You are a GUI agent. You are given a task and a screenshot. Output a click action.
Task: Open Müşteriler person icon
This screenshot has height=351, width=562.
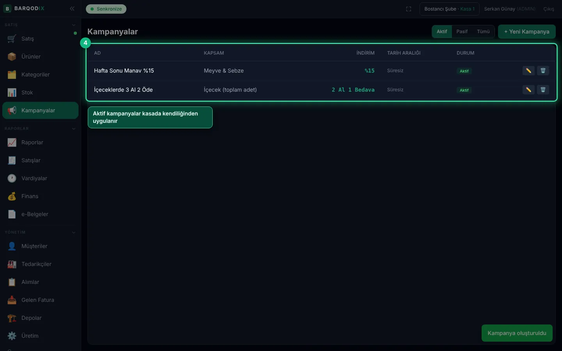pos(12,246)
